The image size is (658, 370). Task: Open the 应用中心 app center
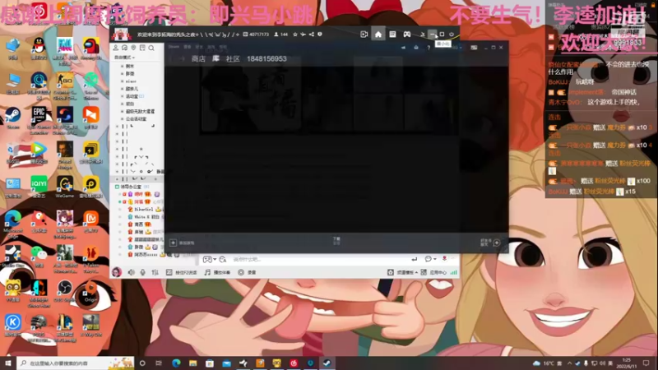point(434,272)
